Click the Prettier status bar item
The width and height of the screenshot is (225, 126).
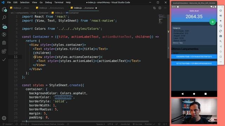click(x=150, y=124)
